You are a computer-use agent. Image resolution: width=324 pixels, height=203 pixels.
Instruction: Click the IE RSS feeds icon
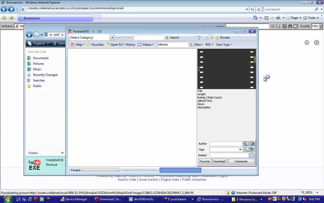(x=267, y=18)
